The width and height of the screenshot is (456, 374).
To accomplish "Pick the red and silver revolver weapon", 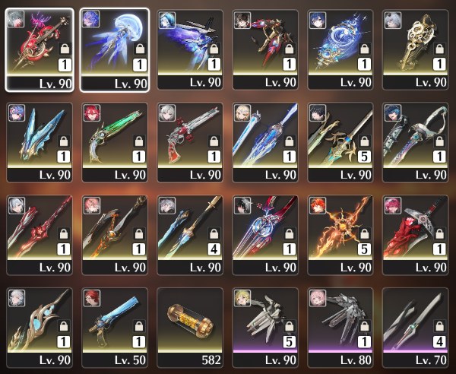I will (190, 142).
